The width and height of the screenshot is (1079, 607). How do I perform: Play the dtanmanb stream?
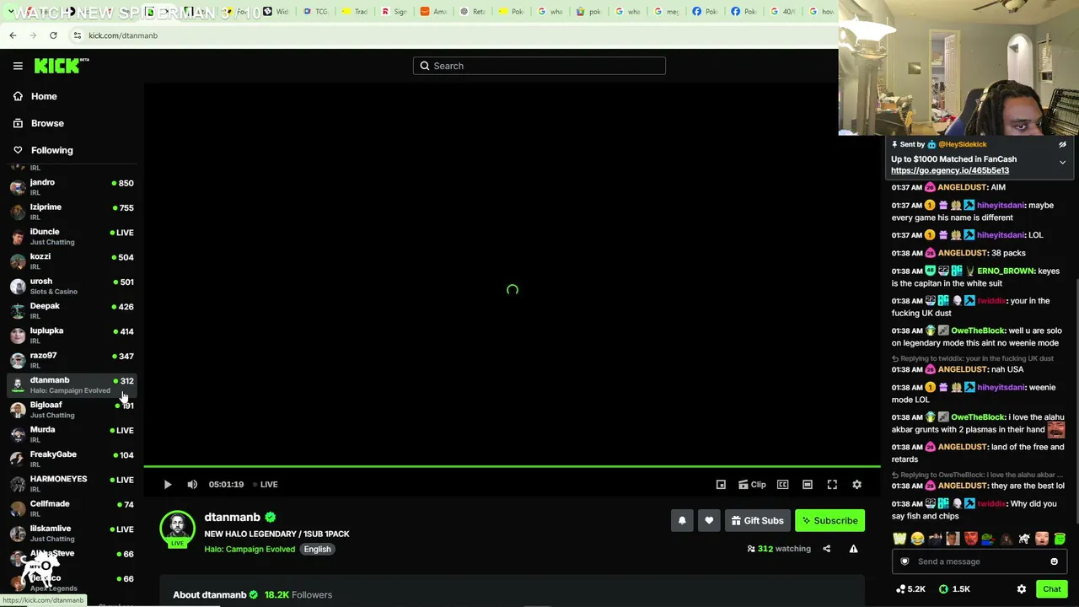[168, 484]
